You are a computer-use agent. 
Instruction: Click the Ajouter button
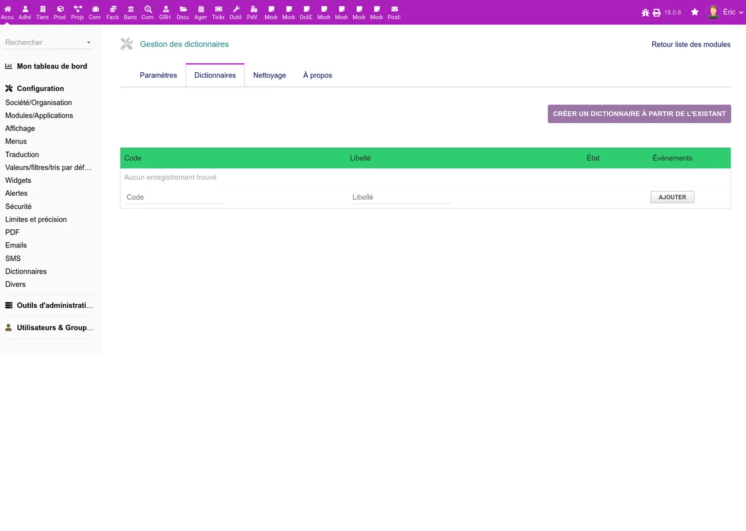(672, 197)
